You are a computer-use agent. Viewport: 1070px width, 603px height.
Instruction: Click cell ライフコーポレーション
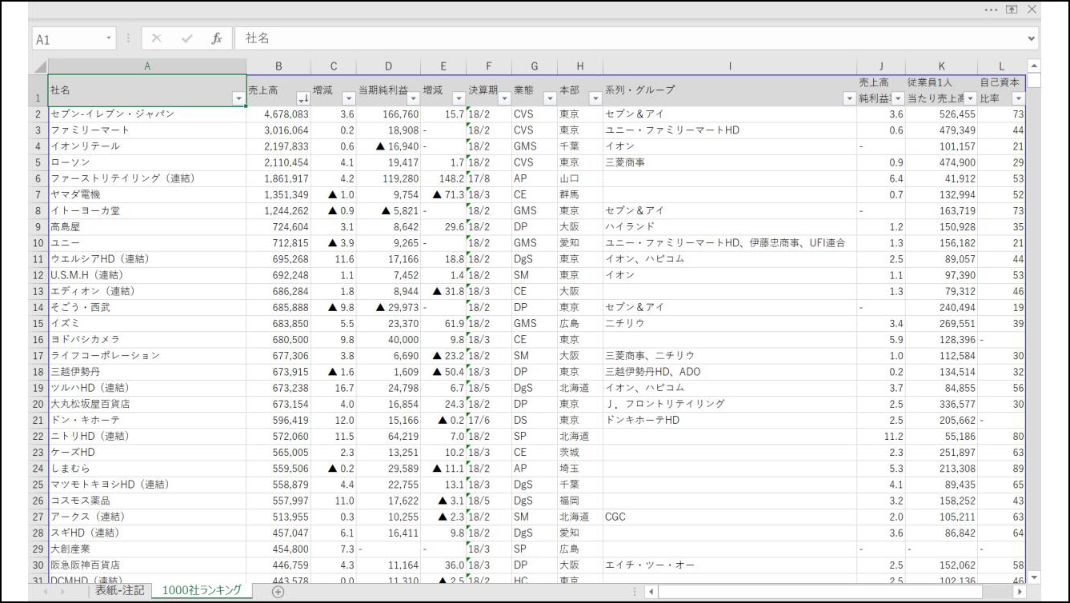[x=147, y=356]
